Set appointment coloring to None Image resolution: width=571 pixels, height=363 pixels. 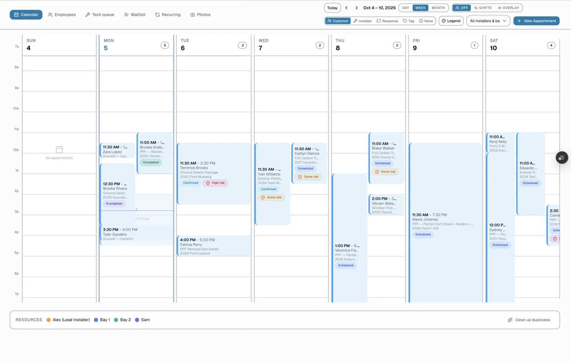pyautogui.click(x=426, y=21)
